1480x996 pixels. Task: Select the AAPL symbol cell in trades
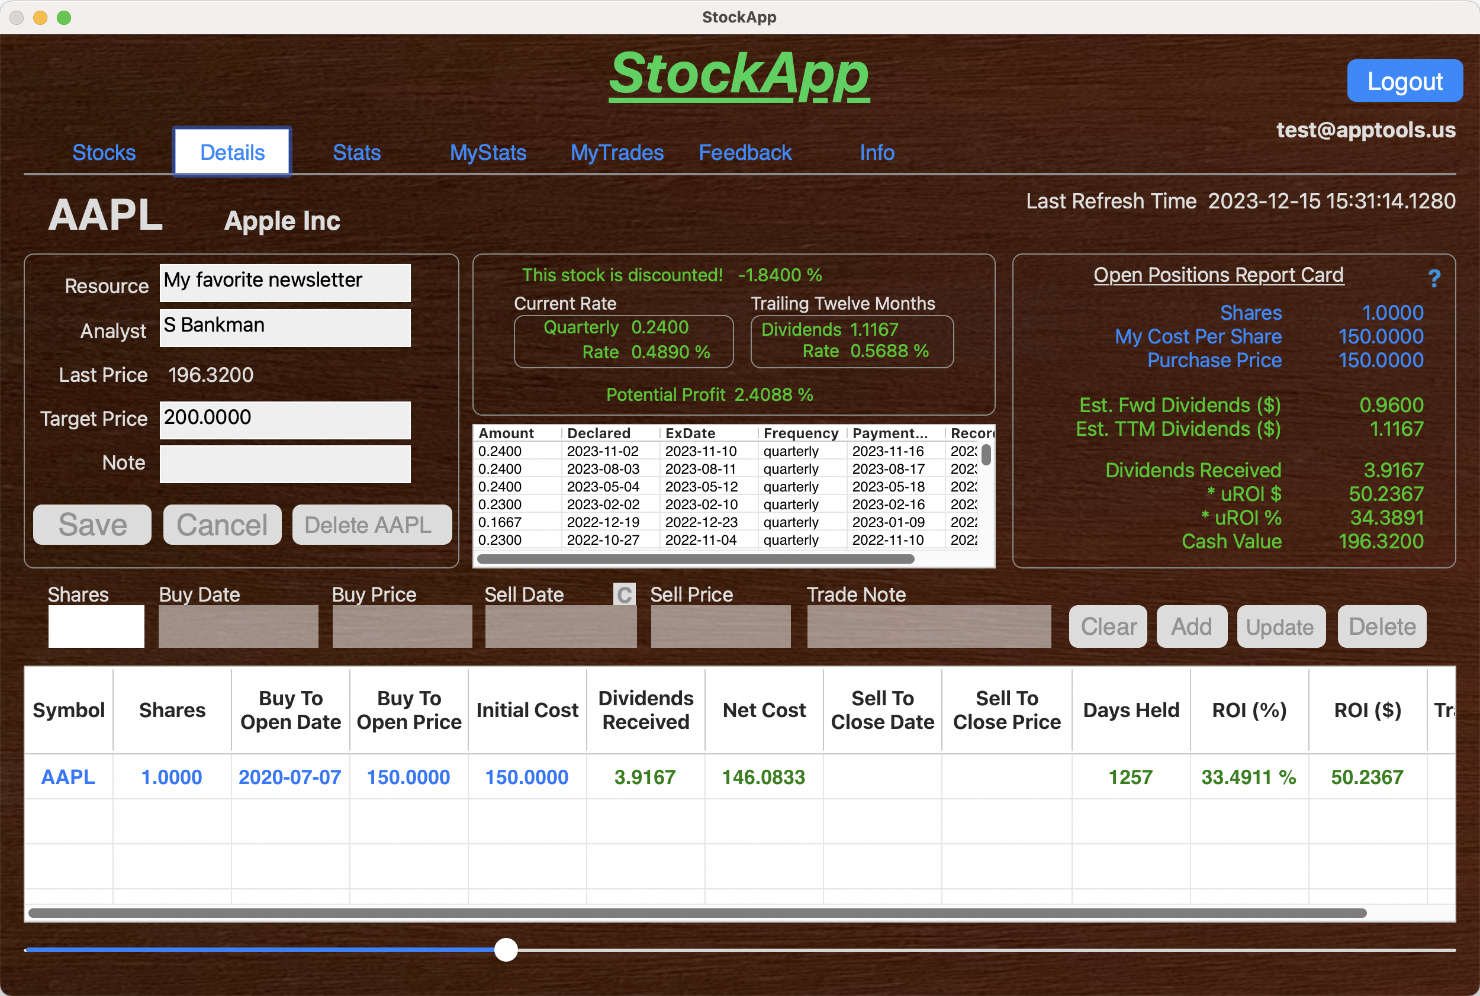tap(68, 777)
